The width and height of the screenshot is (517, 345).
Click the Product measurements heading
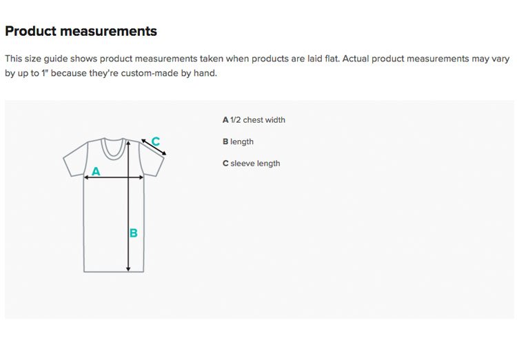pyautogui.click(x=81, y=31)
